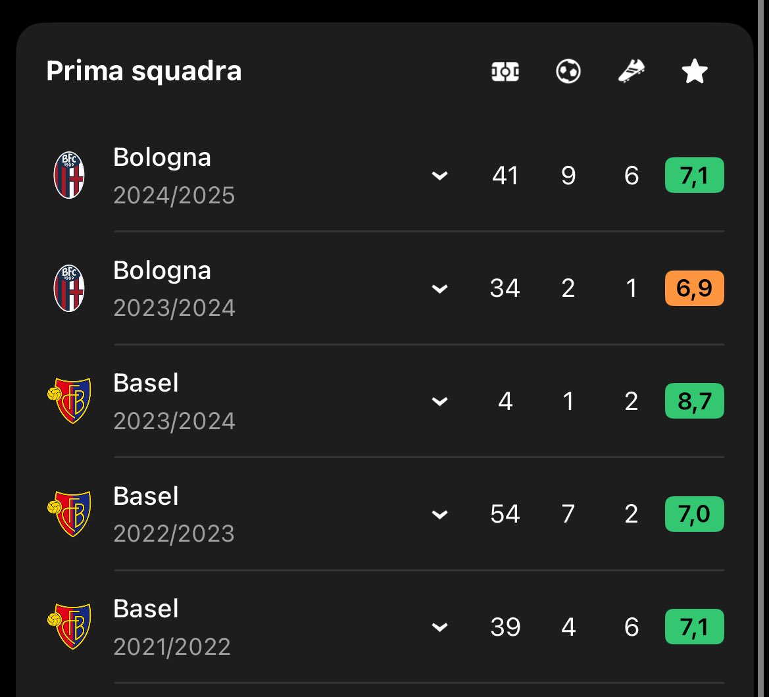Image resolution: width=769 pixels, height=697 pixels.
Task: Click the matches played pitch icon
Action: [x=505, y=72]
